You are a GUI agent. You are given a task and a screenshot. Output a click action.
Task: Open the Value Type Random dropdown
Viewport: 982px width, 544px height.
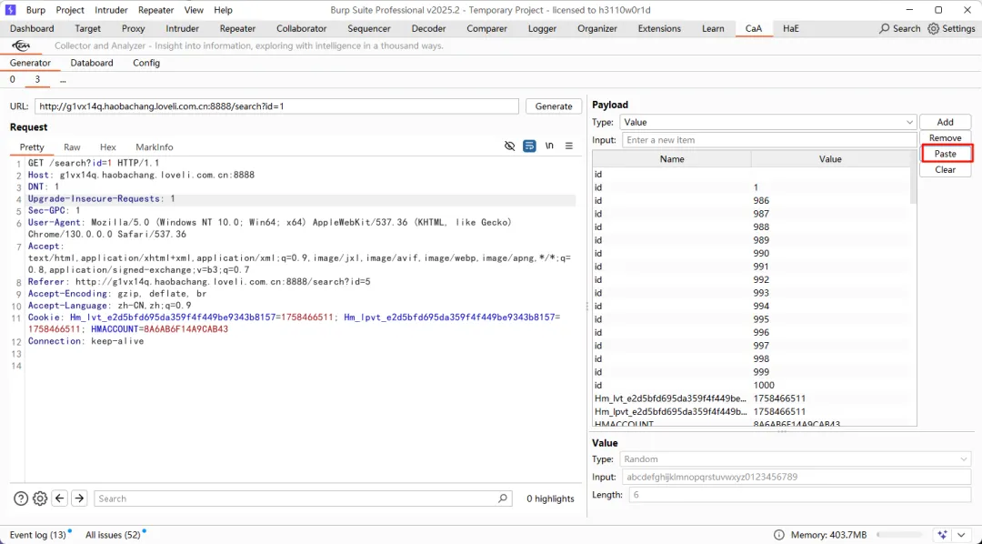click(796, 458)
